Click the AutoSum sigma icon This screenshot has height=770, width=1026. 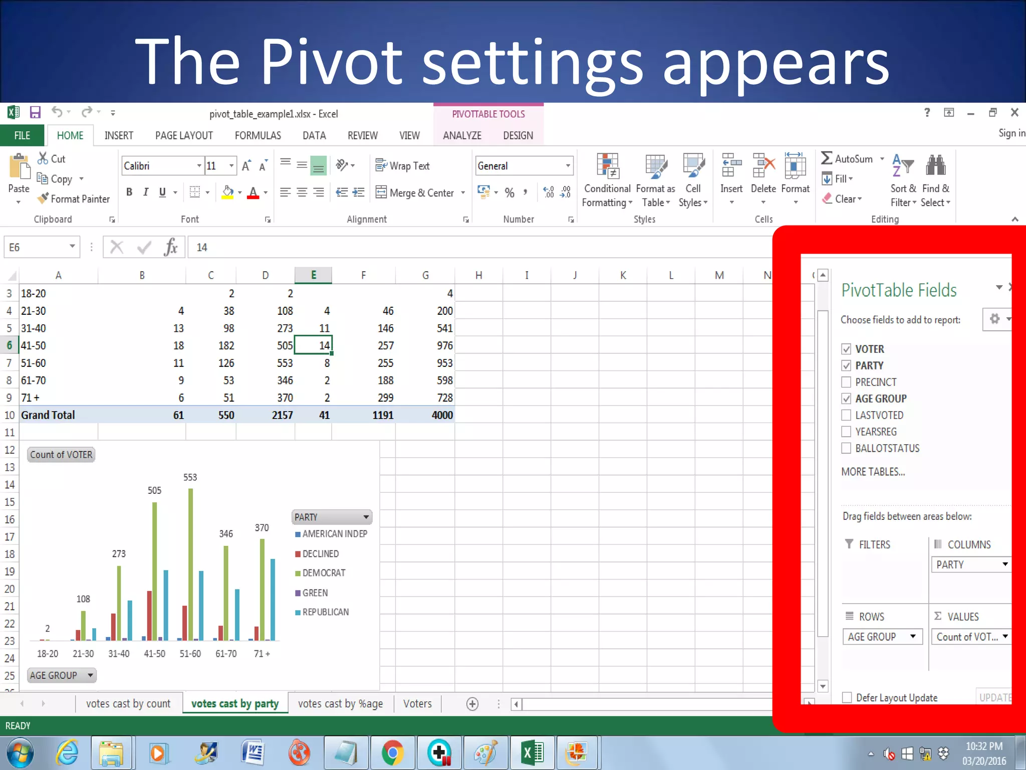click(827, 158)
